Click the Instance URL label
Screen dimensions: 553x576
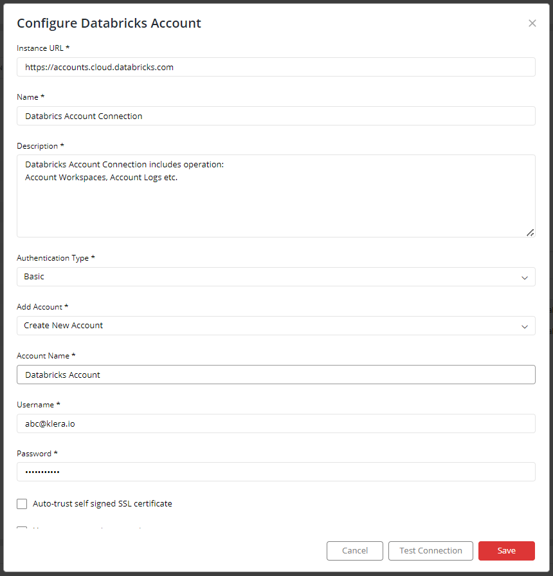pyautogui.click(x=43, y=48)
